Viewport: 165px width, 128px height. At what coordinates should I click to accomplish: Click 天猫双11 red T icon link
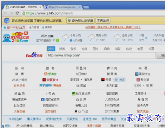pos(50,80)
